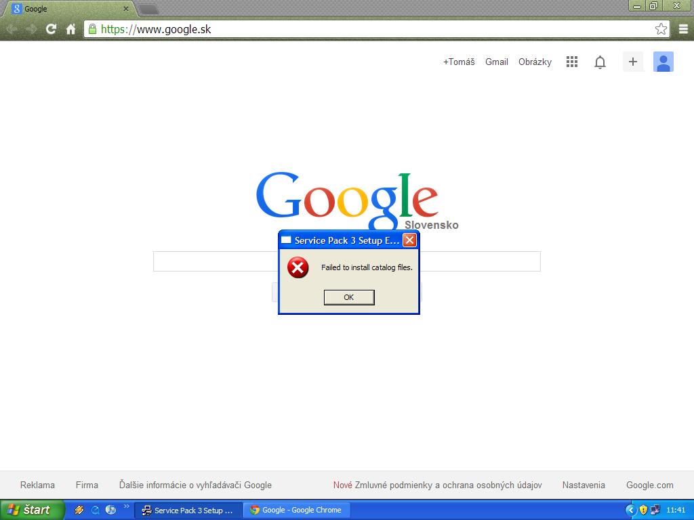Click the Service Pack 3 Setup dialog title bar icon
The image size is (694, 520).
(286, 240)
